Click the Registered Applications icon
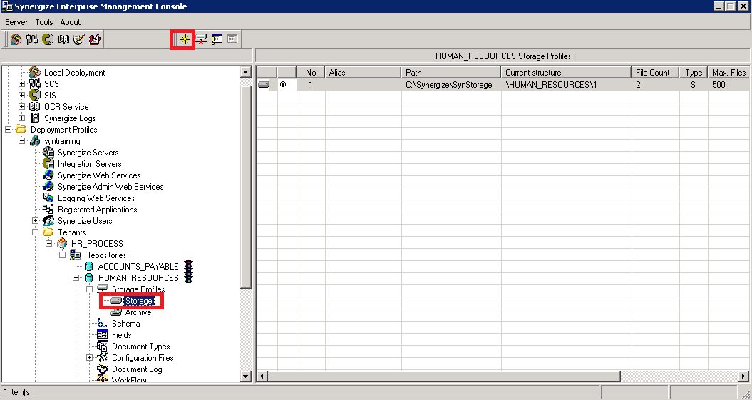The width and height of the screenshot is (752, 400). [x=48, y=210]
